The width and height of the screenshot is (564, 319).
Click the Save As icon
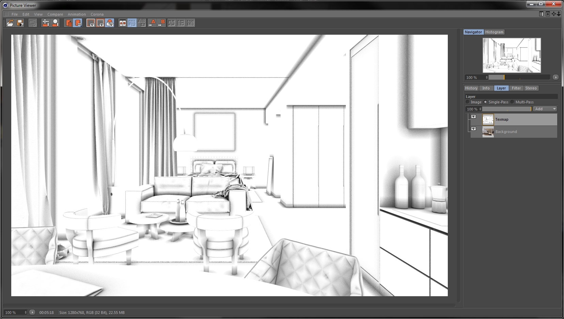pyautogui.click(x=20, y=23)
